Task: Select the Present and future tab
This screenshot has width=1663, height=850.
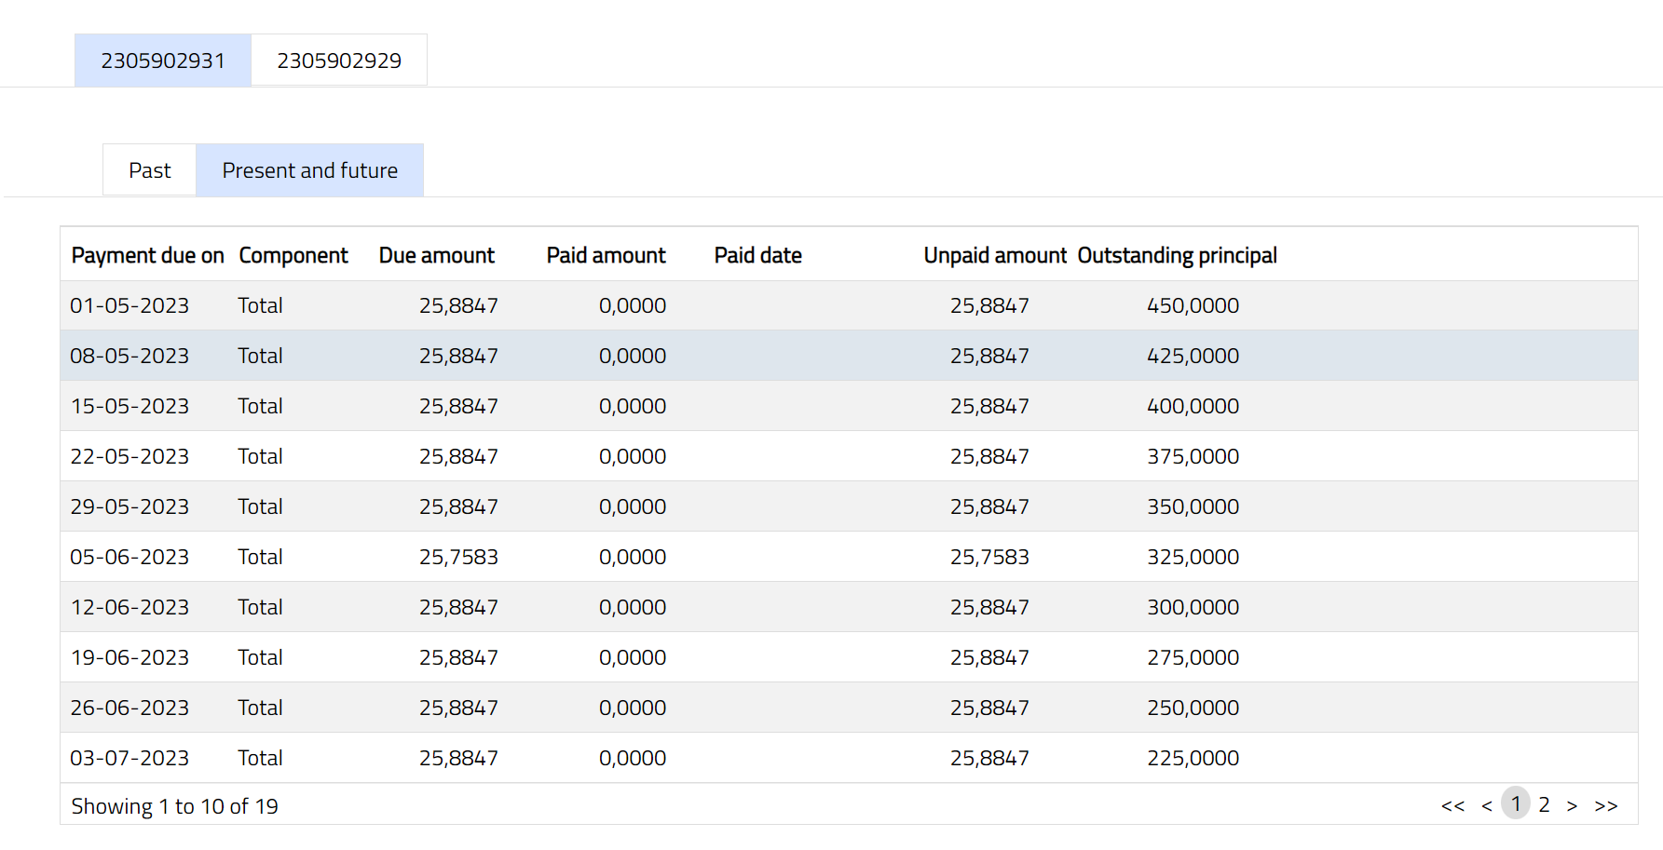Action: point(309,170)
